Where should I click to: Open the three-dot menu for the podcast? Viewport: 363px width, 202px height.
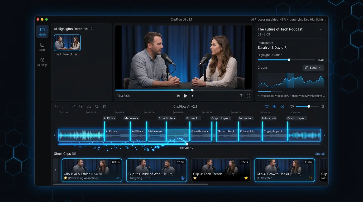[x=322, y=29]
